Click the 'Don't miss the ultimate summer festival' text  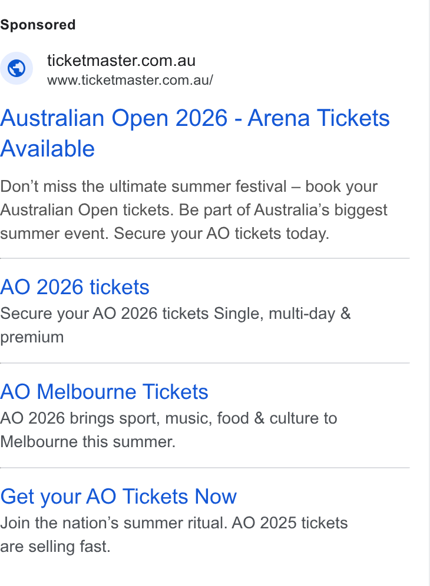click(x=143, y=186)
